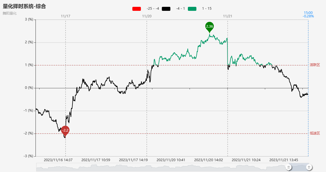The height and width of the screenshot is (172, 326).
Task: Click the chart title 量化择时系统-综合
Action: (24, 6)
